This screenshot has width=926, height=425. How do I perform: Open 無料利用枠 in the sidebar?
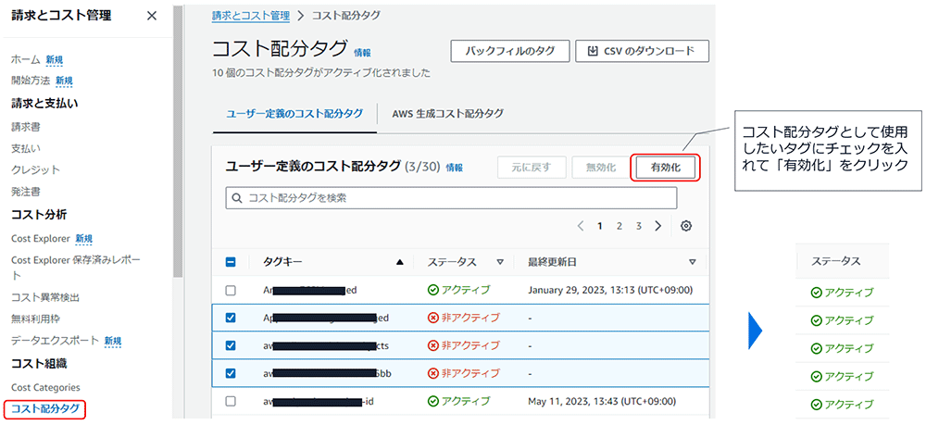point(35,319)
